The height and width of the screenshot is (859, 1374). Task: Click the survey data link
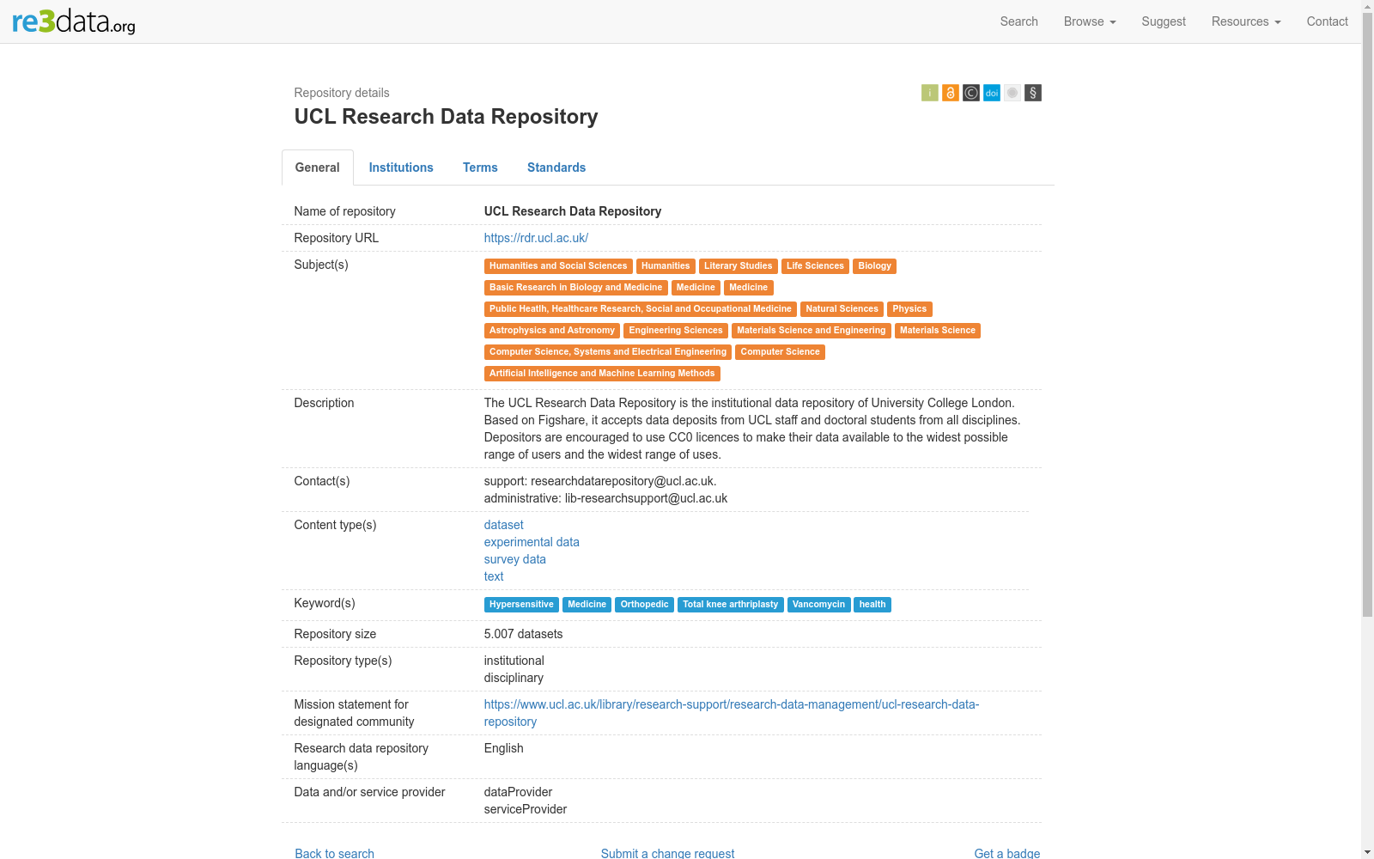(515, 559)
